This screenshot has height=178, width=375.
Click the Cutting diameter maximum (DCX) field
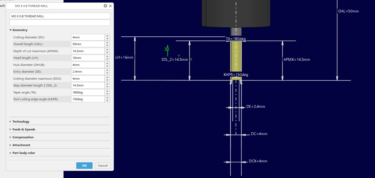point(88,78)
